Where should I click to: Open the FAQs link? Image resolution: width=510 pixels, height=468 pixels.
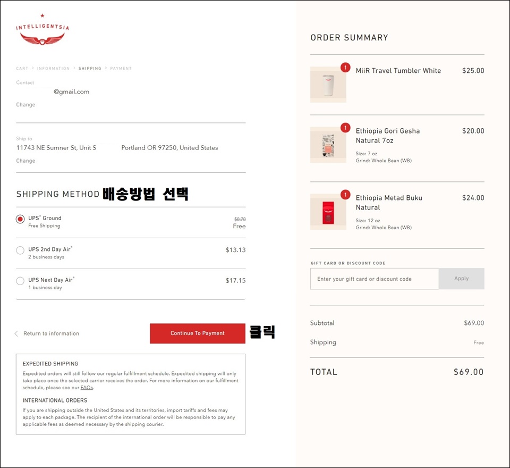pyautogui.click(x=87, y=388)
